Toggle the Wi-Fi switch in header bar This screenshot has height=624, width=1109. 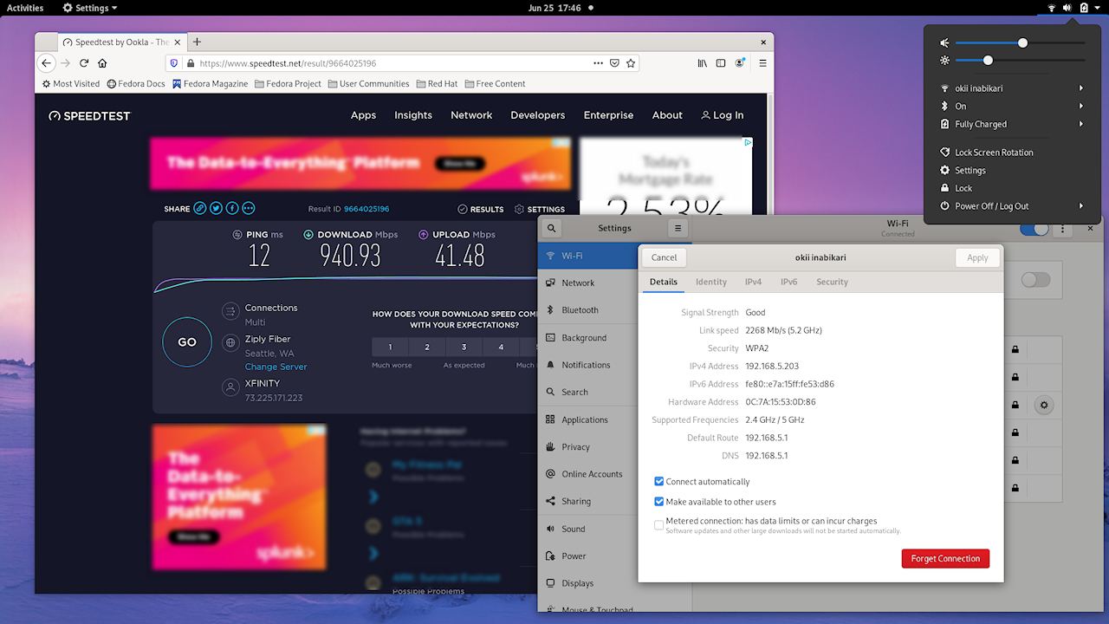click(1034, 229)
